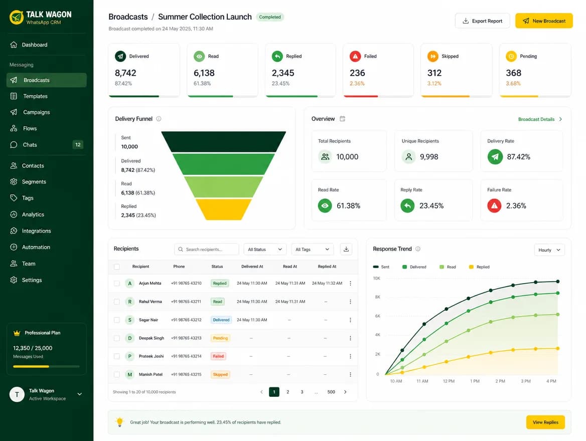
Task: Click the Read eye icon in stats card
Action: pos(199,56)
